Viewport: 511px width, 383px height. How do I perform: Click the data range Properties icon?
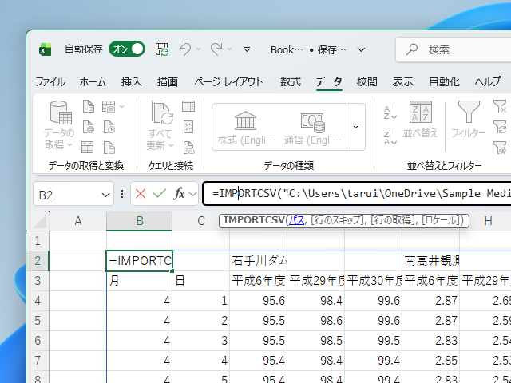[188, 127]
